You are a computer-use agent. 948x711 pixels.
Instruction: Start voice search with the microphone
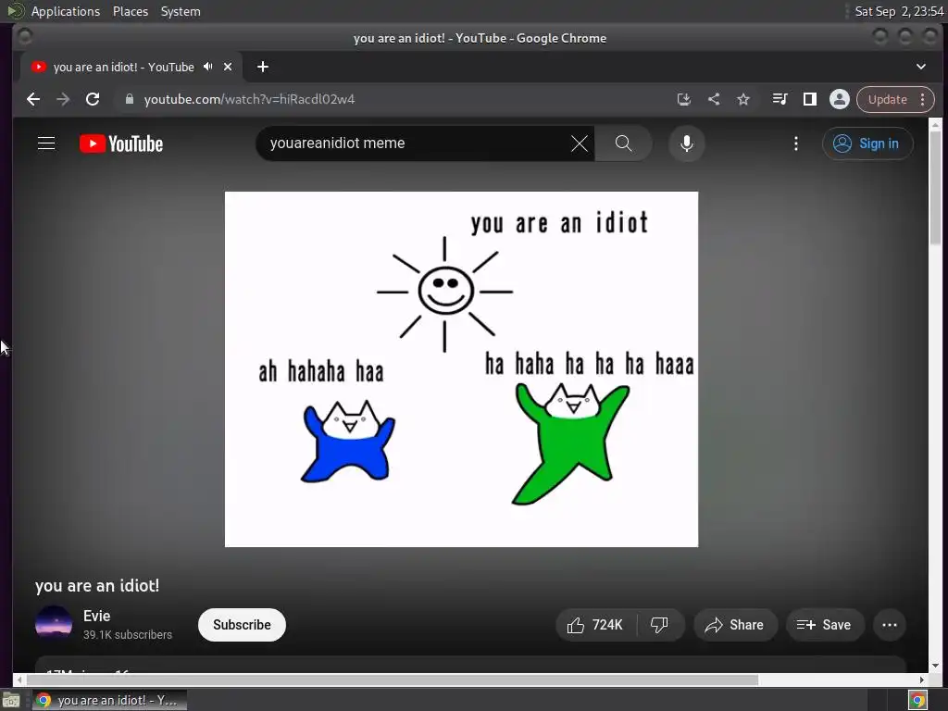[x=687, y=143]
